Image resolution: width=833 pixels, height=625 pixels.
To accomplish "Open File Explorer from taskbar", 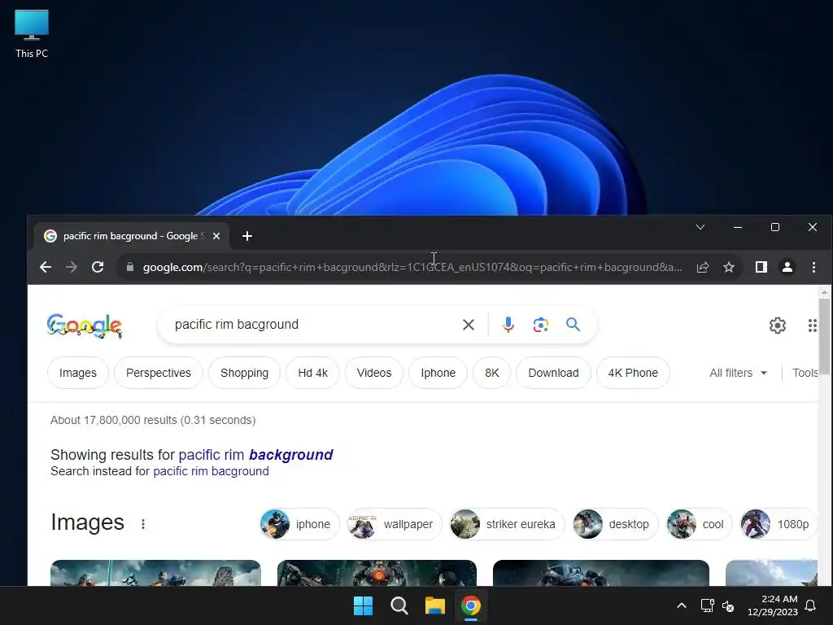I will (x=434, y=605).
